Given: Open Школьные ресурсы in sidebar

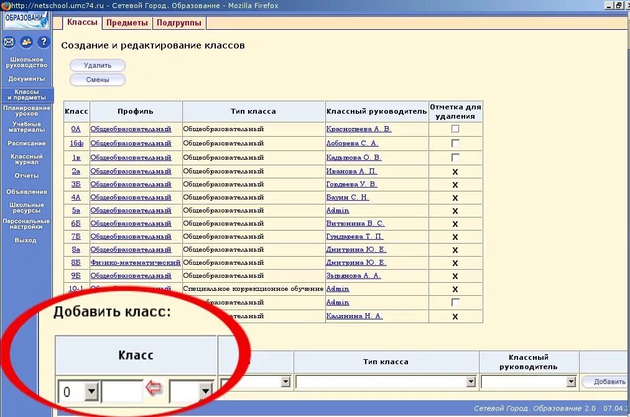Looking at the screenshot, I should click(x=27, y=208).
